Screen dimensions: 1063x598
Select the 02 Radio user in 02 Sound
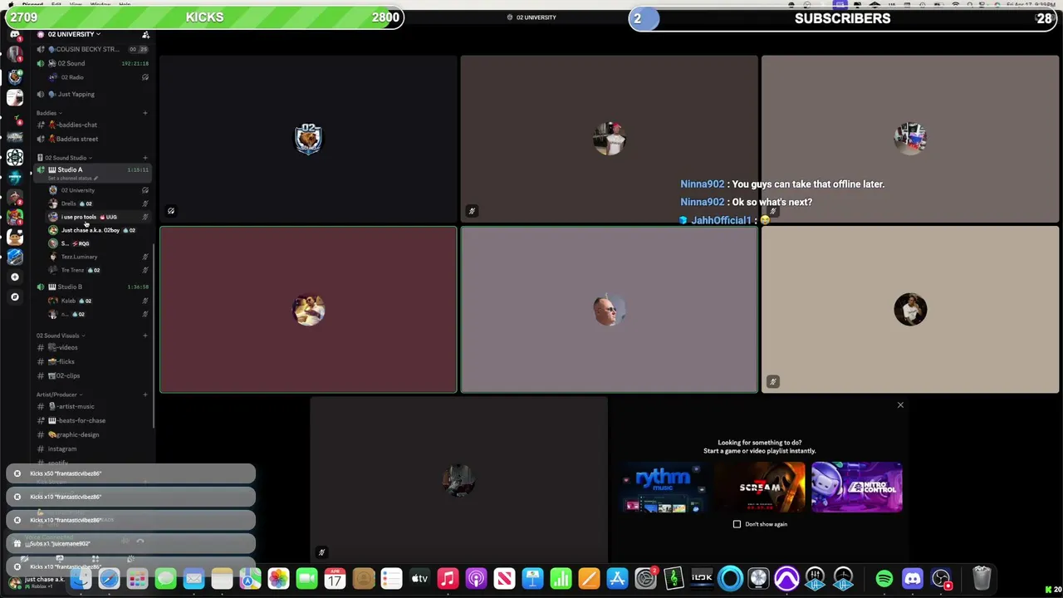click(x=72, y=77)
